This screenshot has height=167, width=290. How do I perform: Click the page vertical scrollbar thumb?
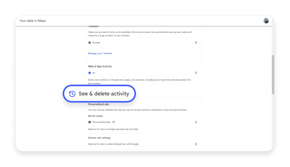pyautogui.click(x=273, y=75)
